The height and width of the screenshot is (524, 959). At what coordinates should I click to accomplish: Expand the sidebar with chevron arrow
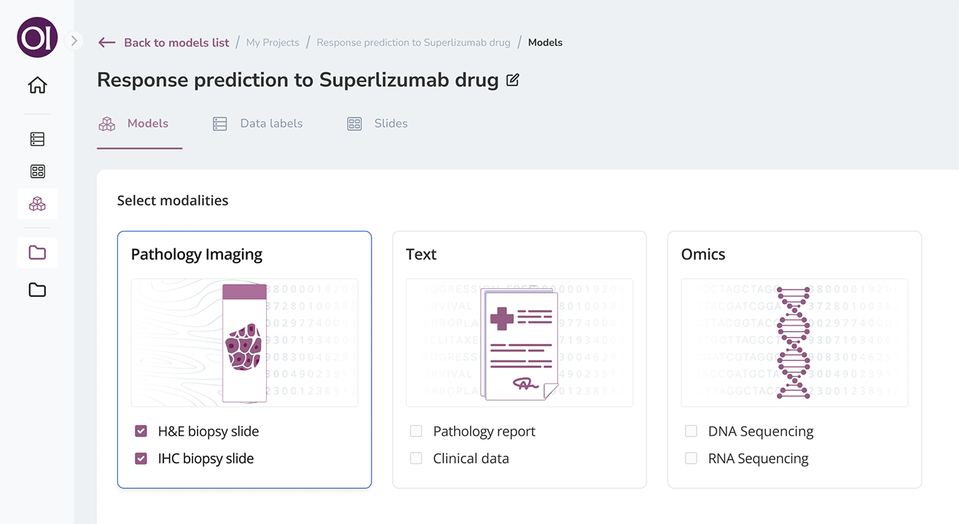74,41
